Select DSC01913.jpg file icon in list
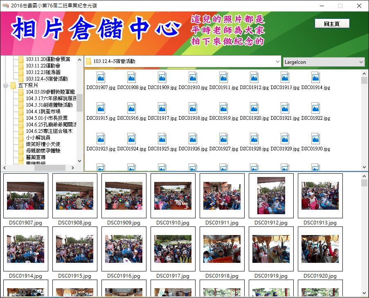The height and width of the screenshot is (298, 369). click(x=285, y=78)
